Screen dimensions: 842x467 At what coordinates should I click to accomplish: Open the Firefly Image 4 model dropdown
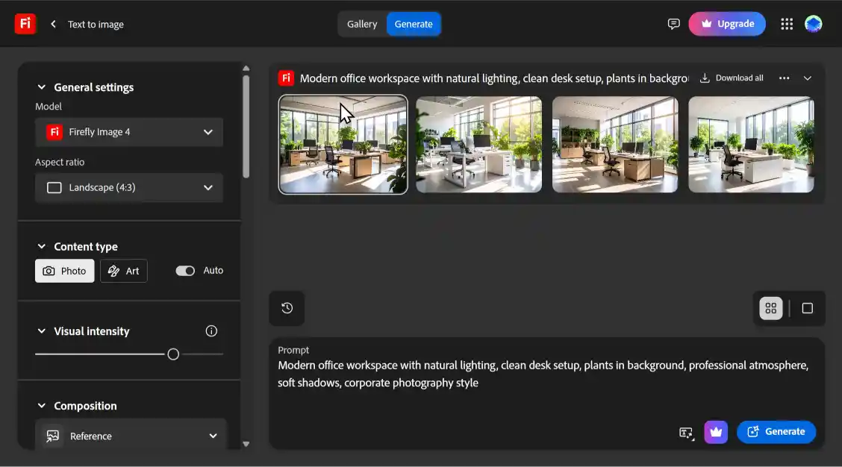tap(129, 132)
